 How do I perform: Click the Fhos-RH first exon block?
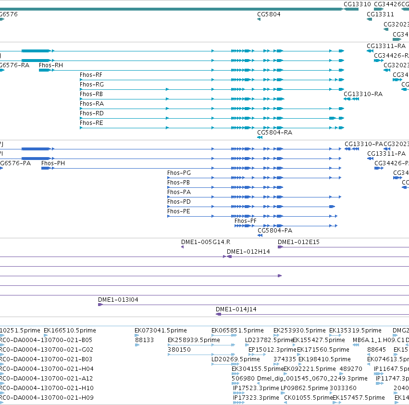44,70
